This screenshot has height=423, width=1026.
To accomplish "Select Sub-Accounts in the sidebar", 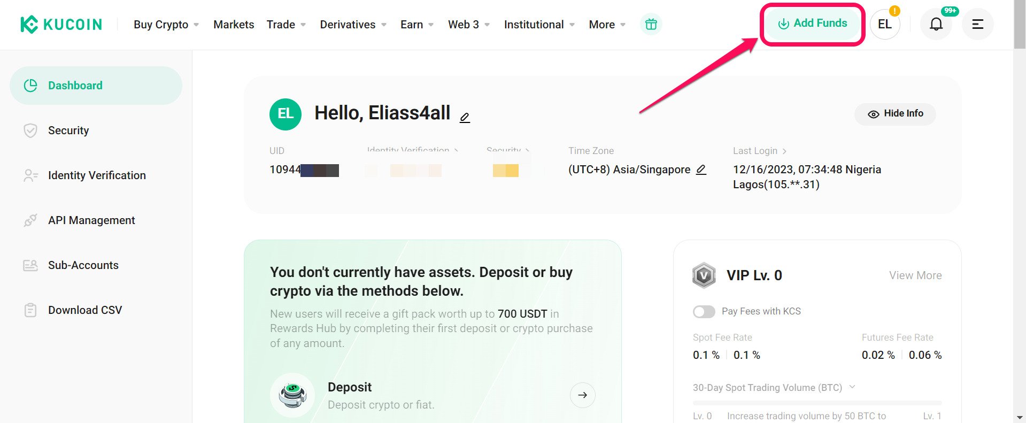I will (x=96, y=265).
